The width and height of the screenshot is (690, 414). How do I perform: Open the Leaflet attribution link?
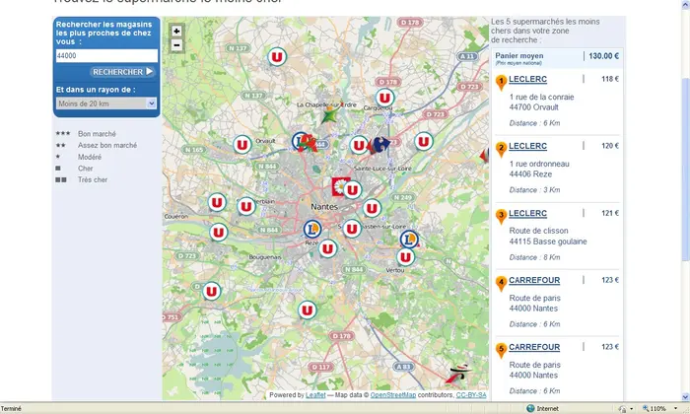[x=315, y=395]
